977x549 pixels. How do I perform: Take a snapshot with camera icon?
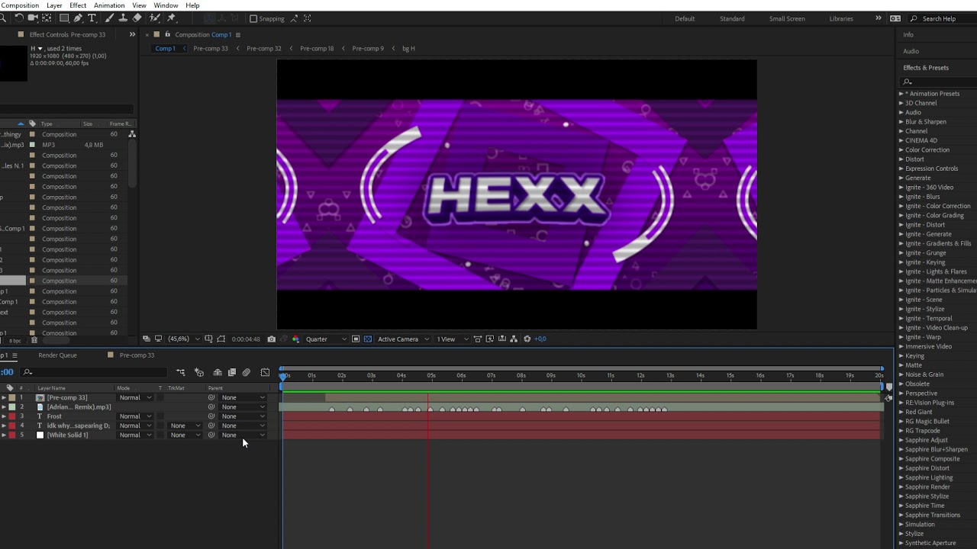tap(272, 339)
